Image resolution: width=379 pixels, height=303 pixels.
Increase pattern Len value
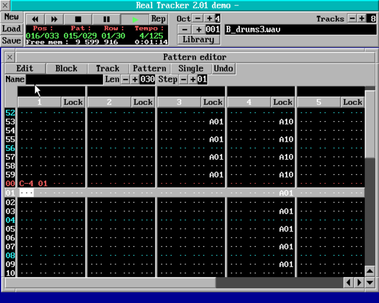coord(135,79)
